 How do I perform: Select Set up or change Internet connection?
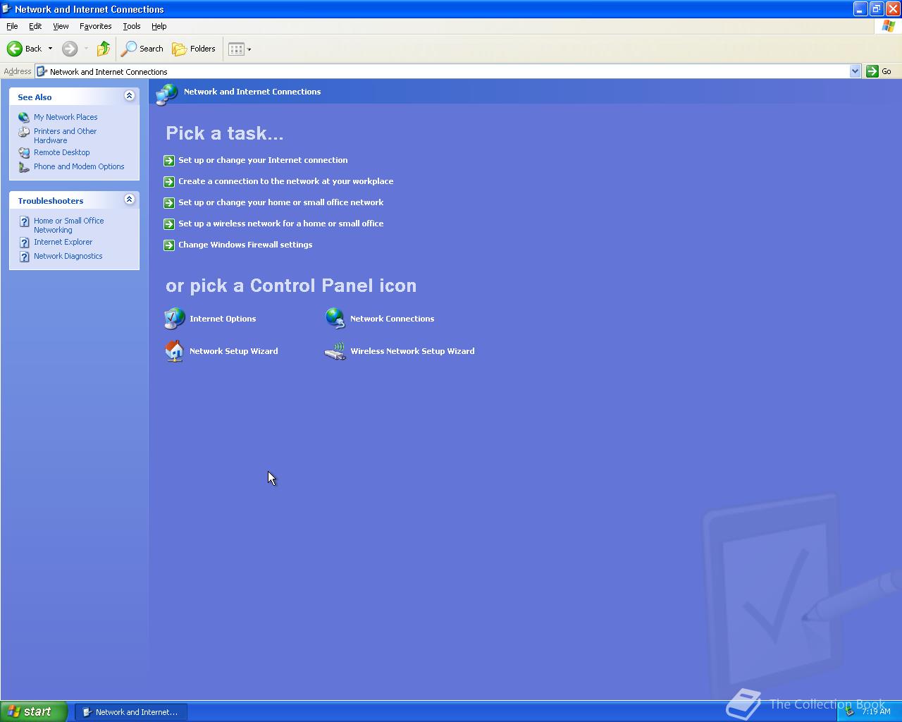(263, 160)
